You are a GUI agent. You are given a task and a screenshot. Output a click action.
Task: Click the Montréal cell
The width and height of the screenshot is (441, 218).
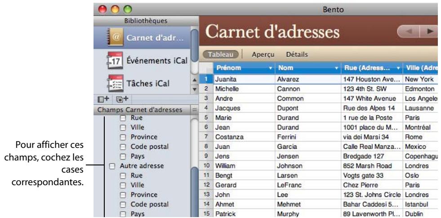tap(420, 127)
